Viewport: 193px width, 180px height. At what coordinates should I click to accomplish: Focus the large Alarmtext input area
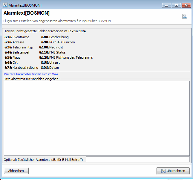(96, 118)
